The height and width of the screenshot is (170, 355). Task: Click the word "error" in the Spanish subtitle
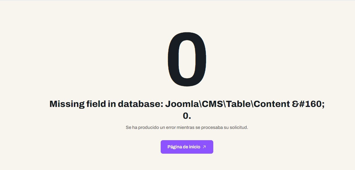[170, 127]
